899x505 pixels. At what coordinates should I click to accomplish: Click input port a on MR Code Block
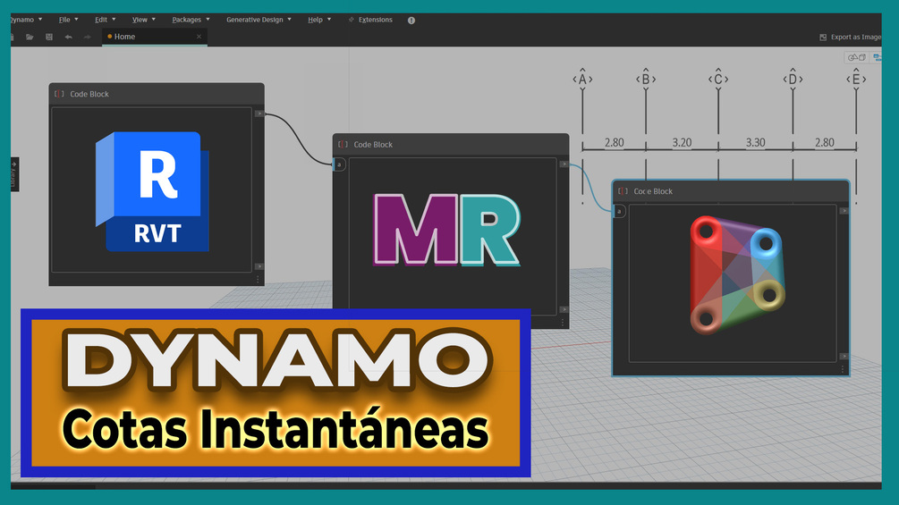(339, 164)
